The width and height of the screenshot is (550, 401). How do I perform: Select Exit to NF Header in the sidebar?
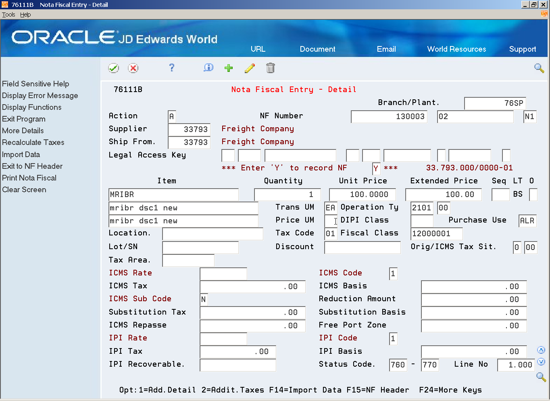[x=32, y=166]
